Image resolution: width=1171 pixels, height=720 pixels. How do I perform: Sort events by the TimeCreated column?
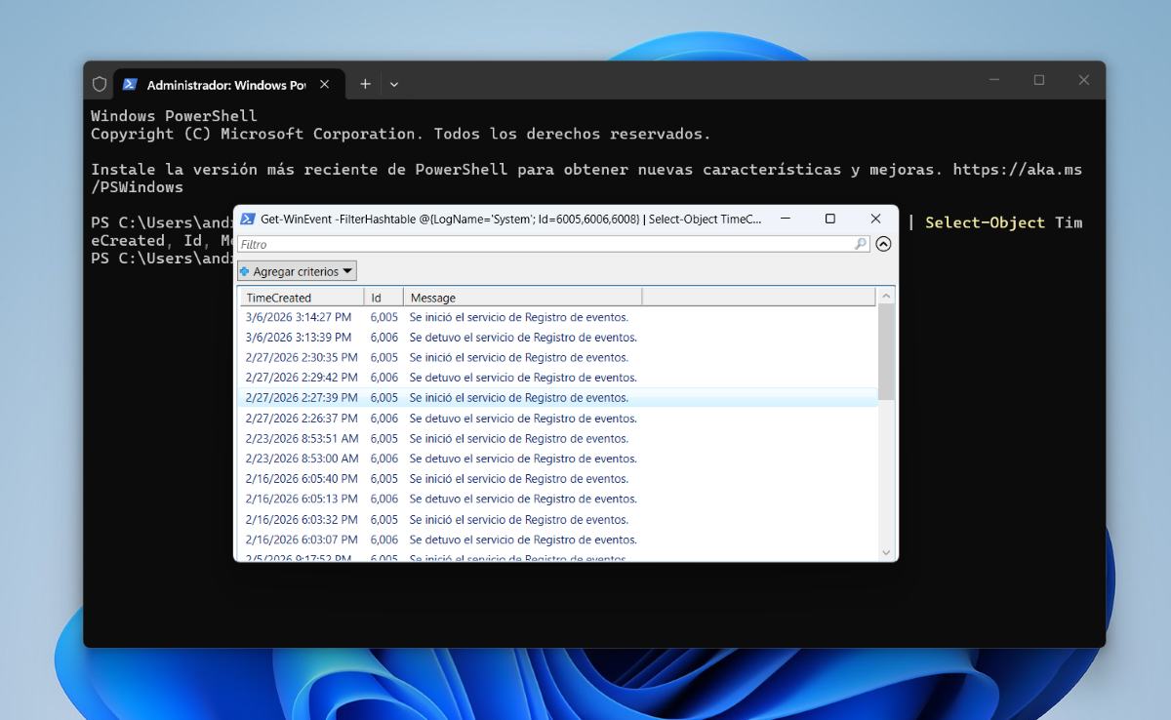[298, 296]
